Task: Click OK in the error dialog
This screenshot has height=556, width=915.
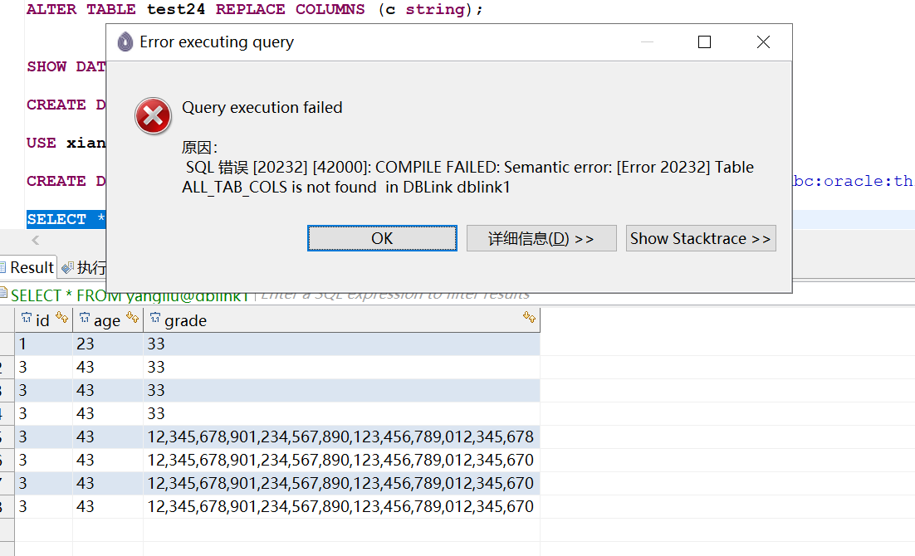Action: [x=382, y=238]
